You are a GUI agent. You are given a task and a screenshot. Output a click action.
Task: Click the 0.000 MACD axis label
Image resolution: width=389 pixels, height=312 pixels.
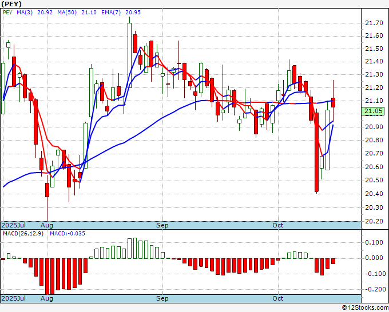coord(374,258)
